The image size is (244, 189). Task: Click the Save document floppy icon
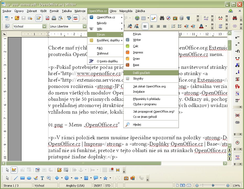pos(24,18)
